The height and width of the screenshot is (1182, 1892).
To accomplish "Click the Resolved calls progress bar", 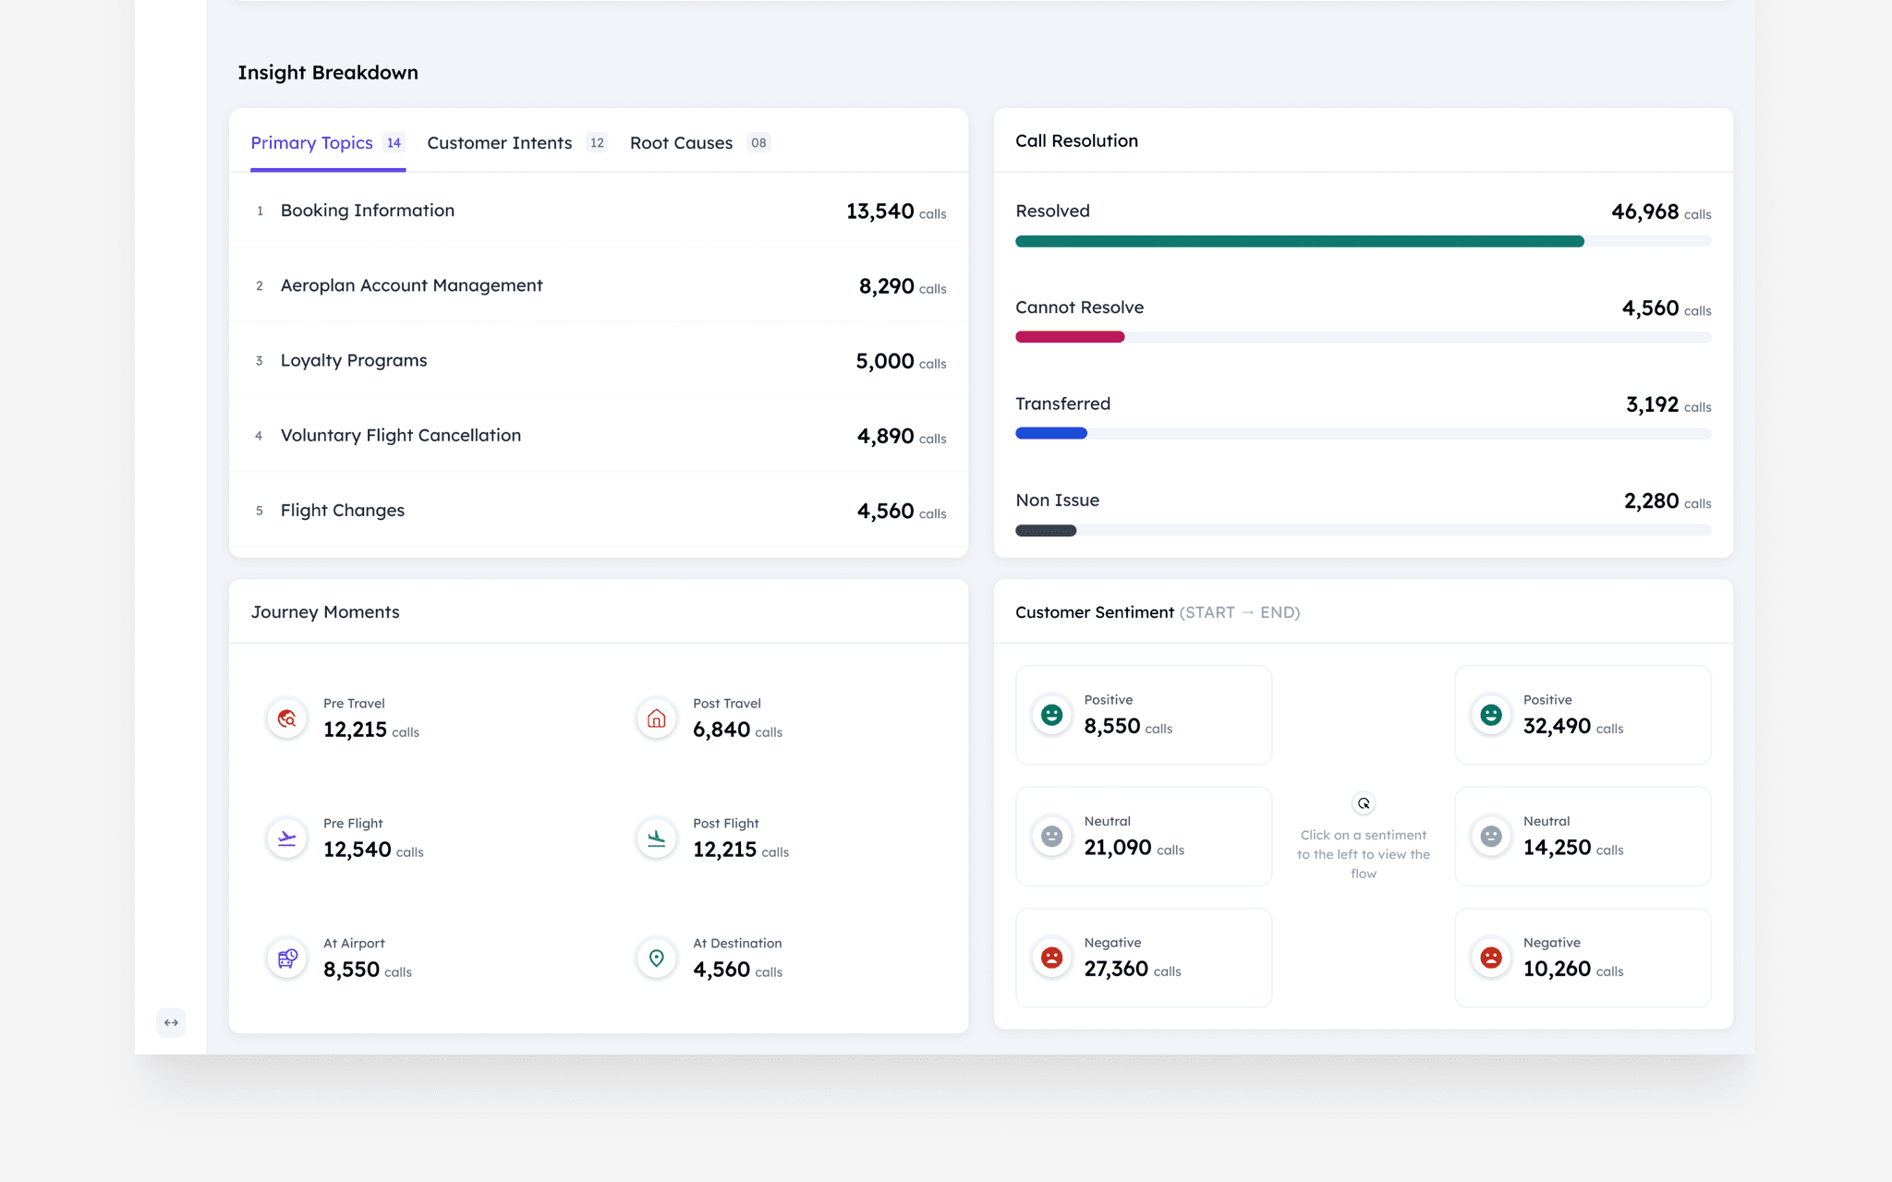I will [x=1299, y=241].
